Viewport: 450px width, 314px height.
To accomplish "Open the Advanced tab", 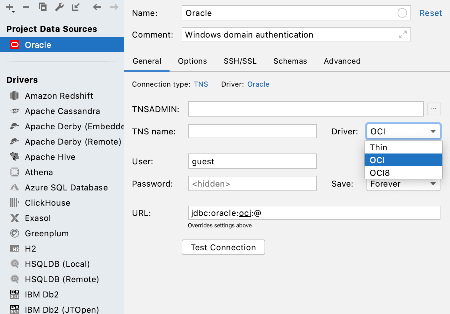I will 342,61.
